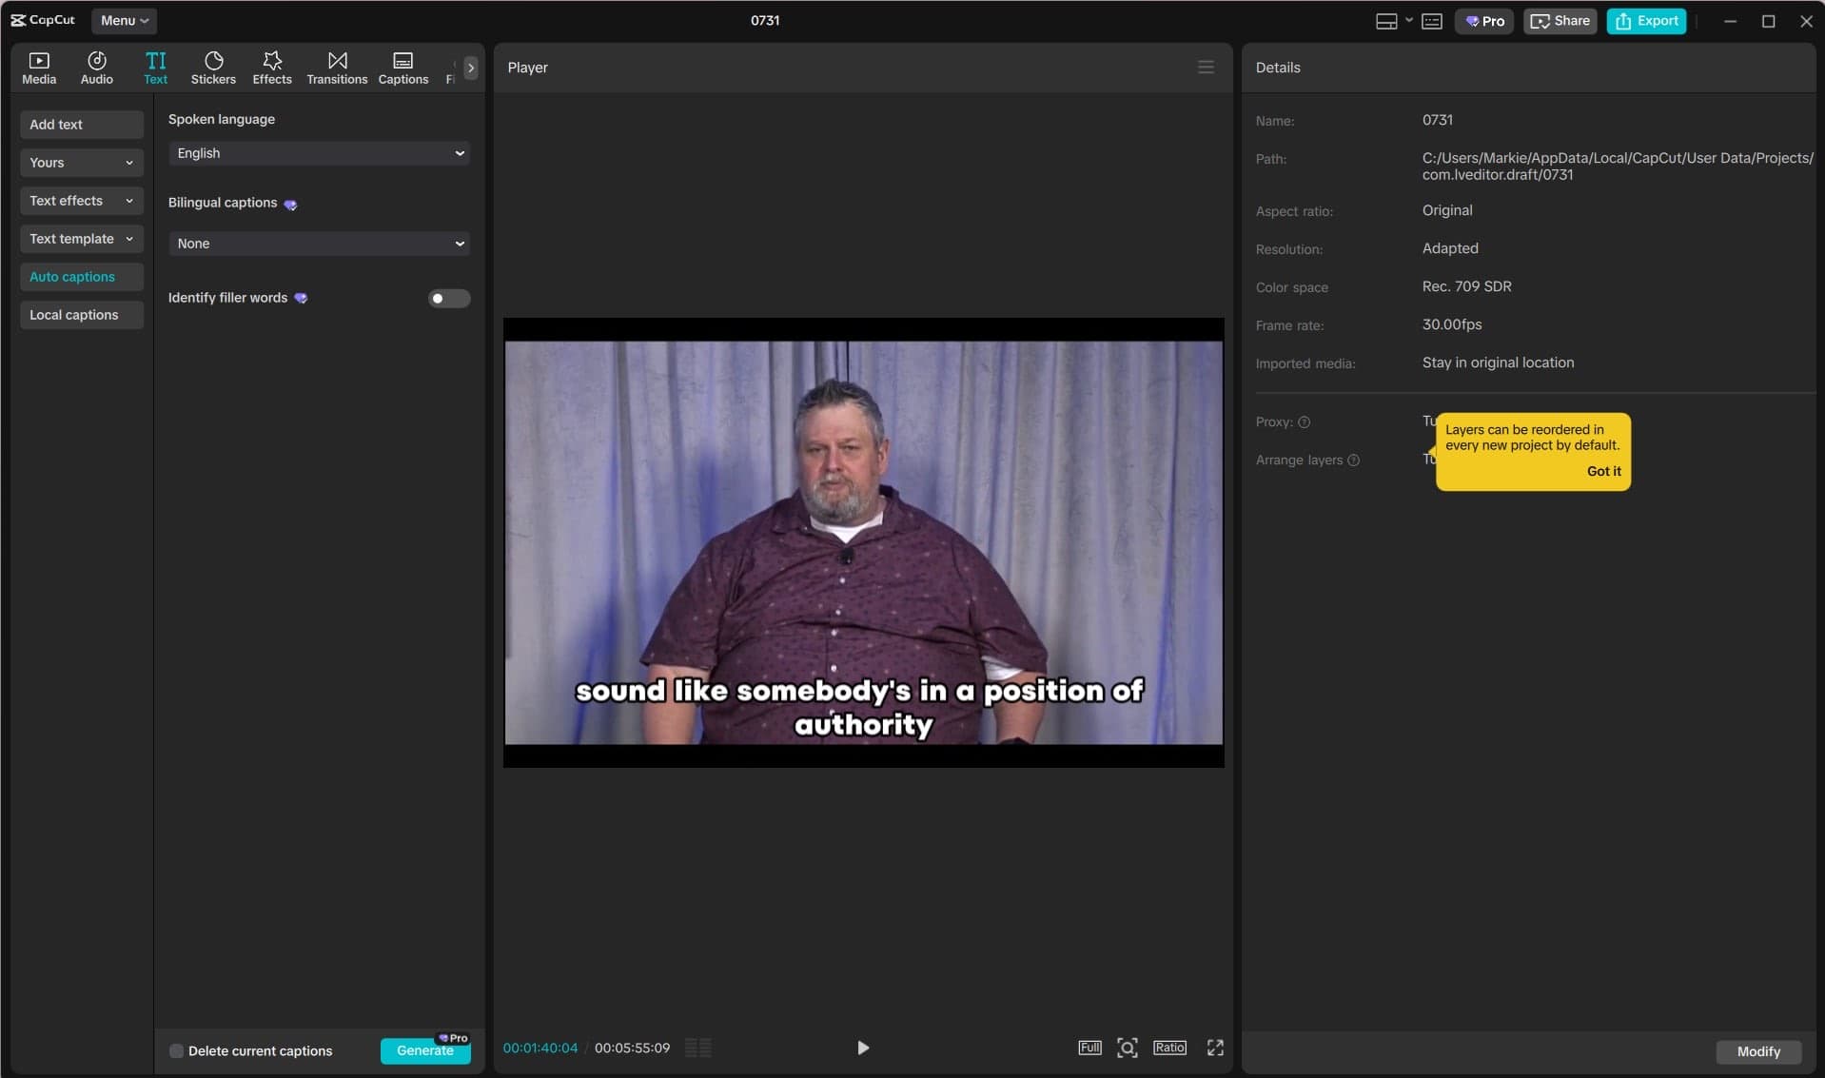Open the Media panel
1825x1078 pixels.
click(x=38, y=67)
